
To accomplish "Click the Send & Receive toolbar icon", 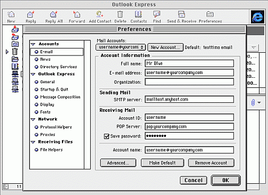I will [x=182, y=14].
